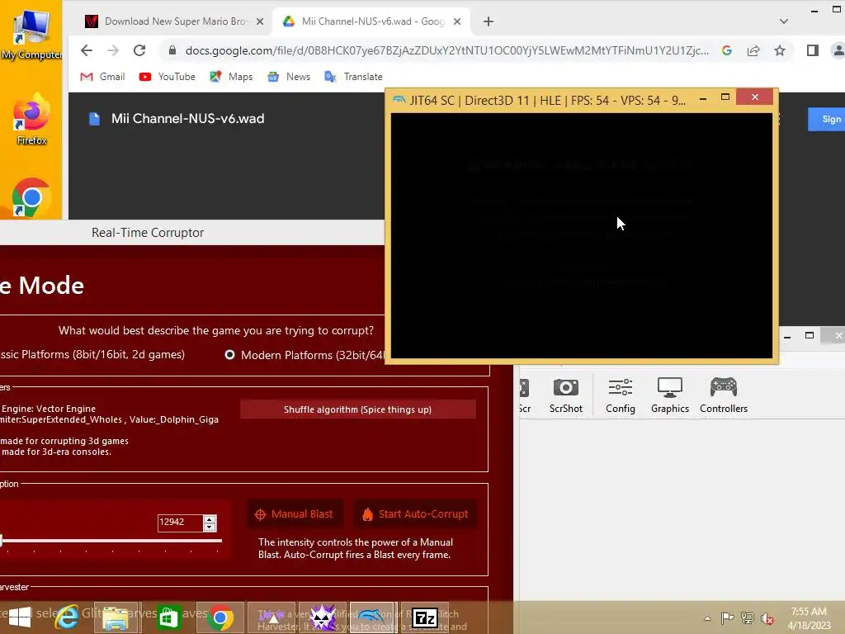Image resolution: width=845 pixels, height=634 pixels.
Task: Click the share page icon
Action: (x=753, y=50)
